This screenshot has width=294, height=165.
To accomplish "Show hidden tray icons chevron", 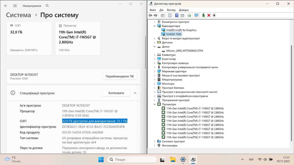I will (242, 159).
